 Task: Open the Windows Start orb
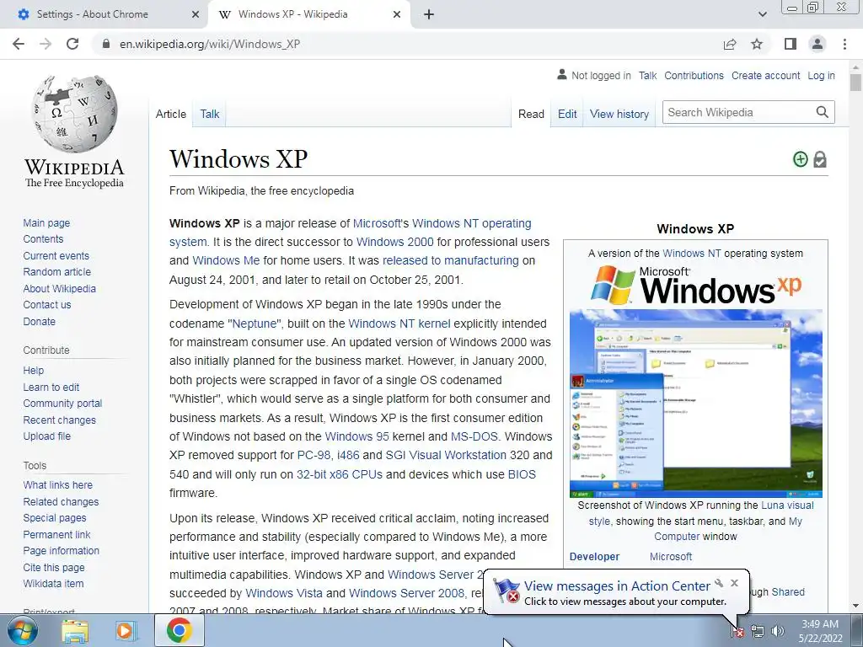click(23, 630)
